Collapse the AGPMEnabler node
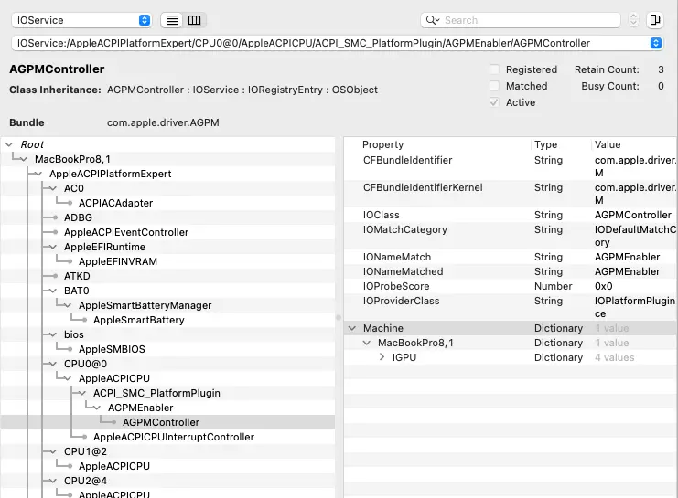This screenshot has height=498, width=678. pos(97,408)
